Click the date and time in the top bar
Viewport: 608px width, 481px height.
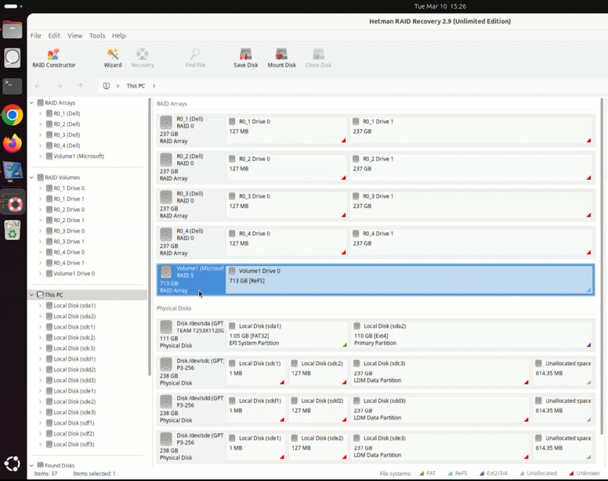coord(440,6)
